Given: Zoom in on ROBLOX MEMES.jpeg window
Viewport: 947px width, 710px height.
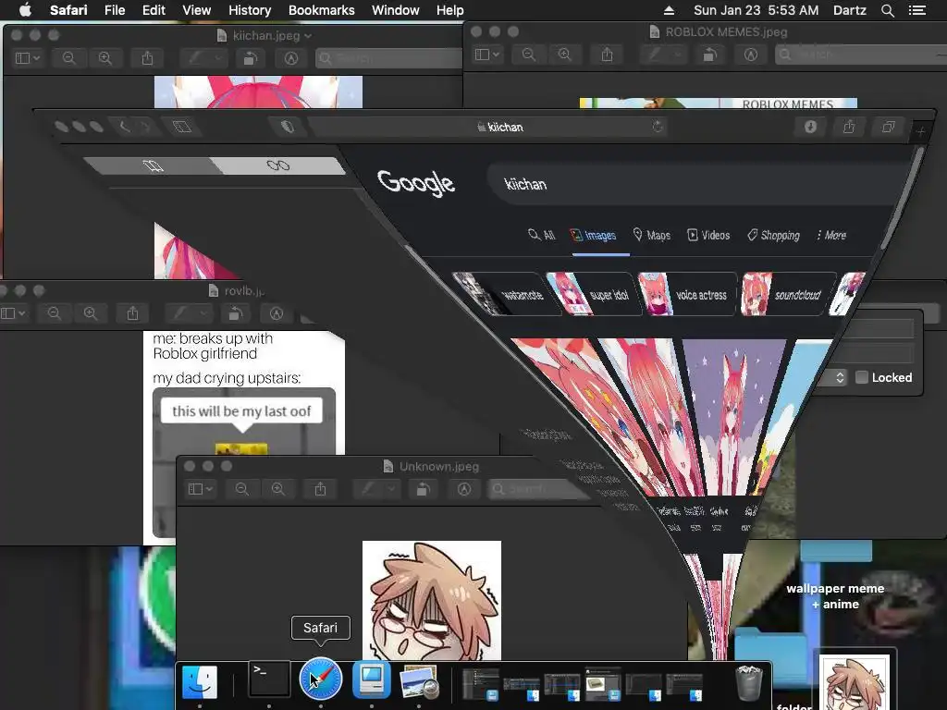Looking at the screenshot, I should [565, 55].
